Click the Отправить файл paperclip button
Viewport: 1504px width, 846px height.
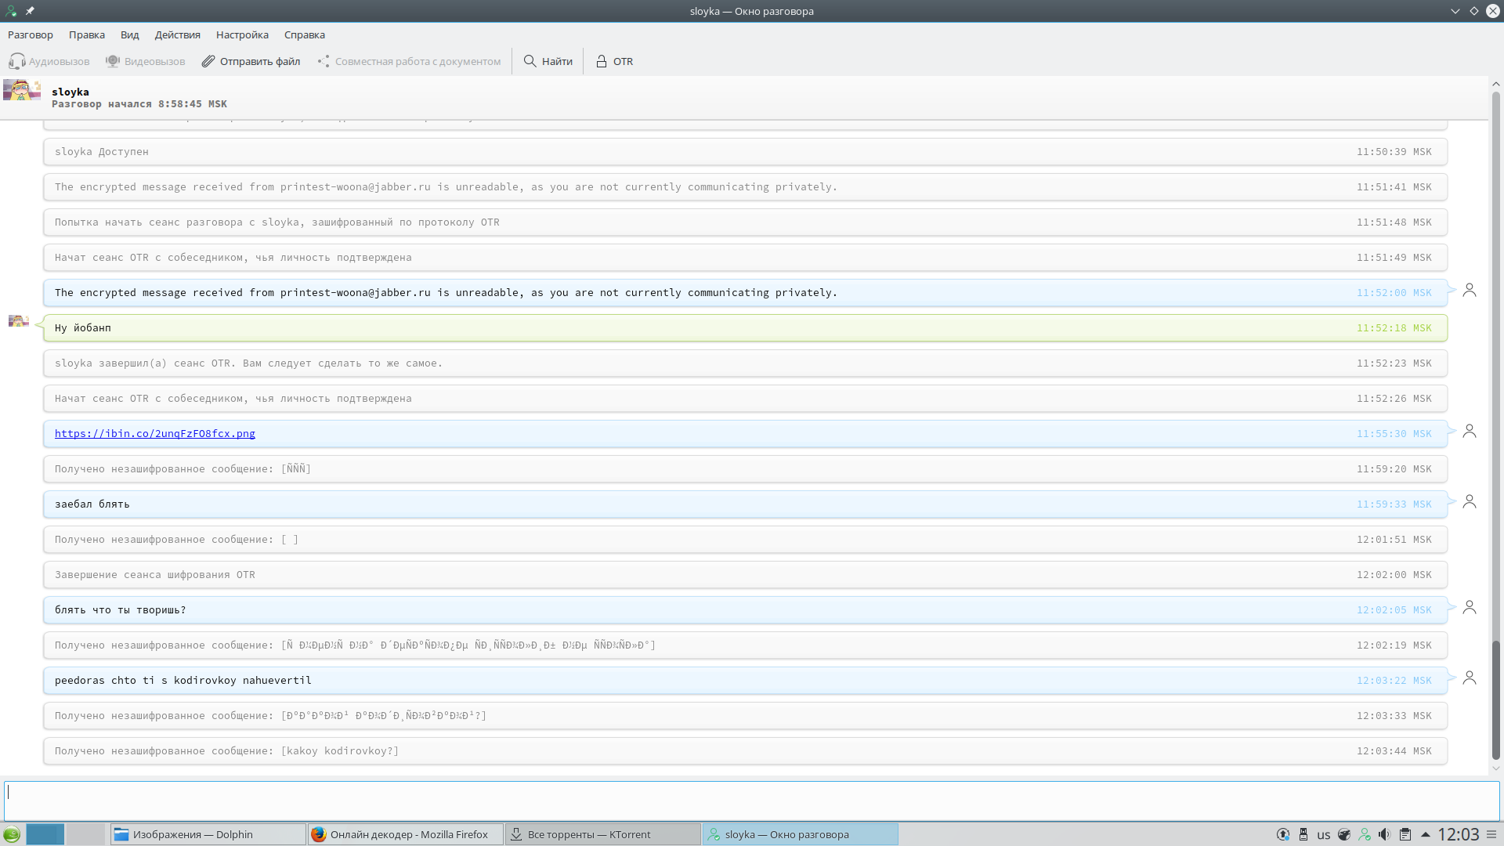click(x=251, y=61)
